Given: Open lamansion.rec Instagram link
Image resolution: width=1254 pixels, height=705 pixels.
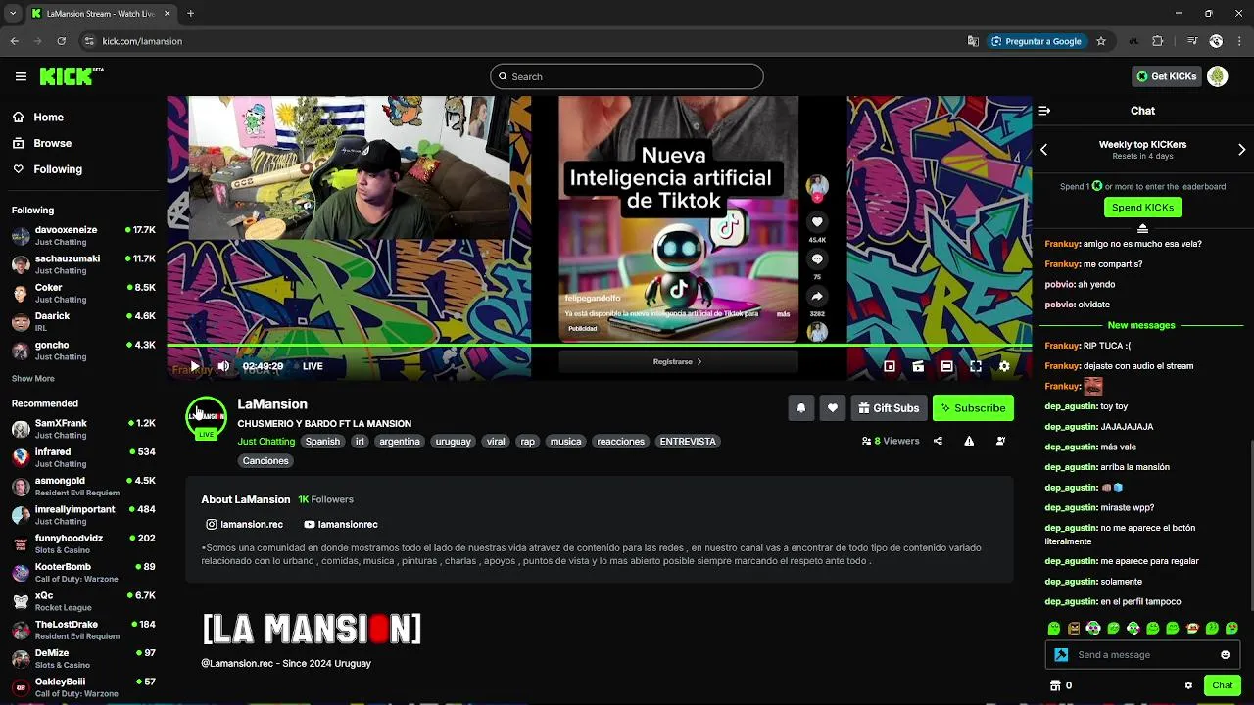Looking at the screenshot, I should pyautogui.click(x=244, y=525).
